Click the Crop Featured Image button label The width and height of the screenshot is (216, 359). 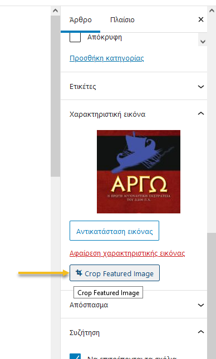(119, 273)
